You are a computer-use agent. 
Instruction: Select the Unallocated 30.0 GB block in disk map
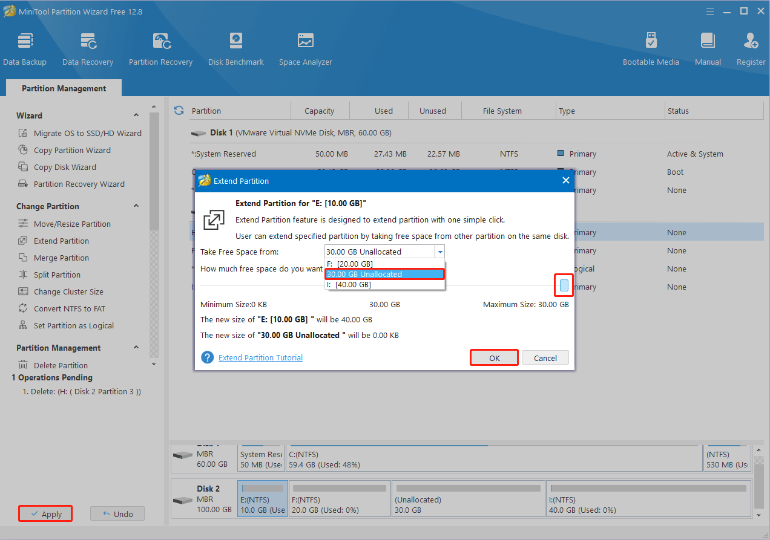(x=468, y=498)
